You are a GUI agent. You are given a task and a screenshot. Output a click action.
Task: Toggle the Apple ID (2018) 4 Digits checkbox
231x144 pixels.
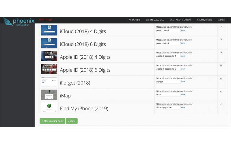pos(221,53)
